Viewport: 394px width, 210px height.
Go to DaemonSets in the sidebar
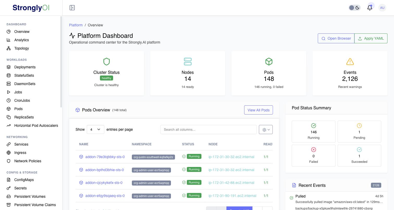tap(25, 84)
